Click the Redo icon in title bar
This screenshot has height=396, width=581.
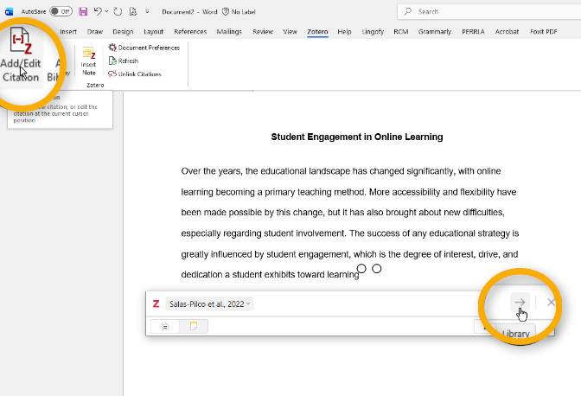[118, 11]
